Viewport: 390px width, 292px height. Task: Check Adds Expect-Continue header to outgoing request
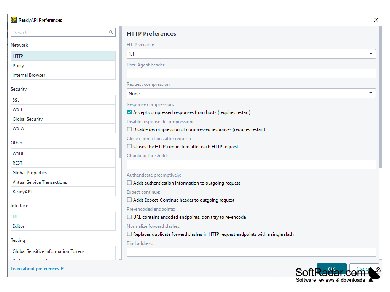129,200
